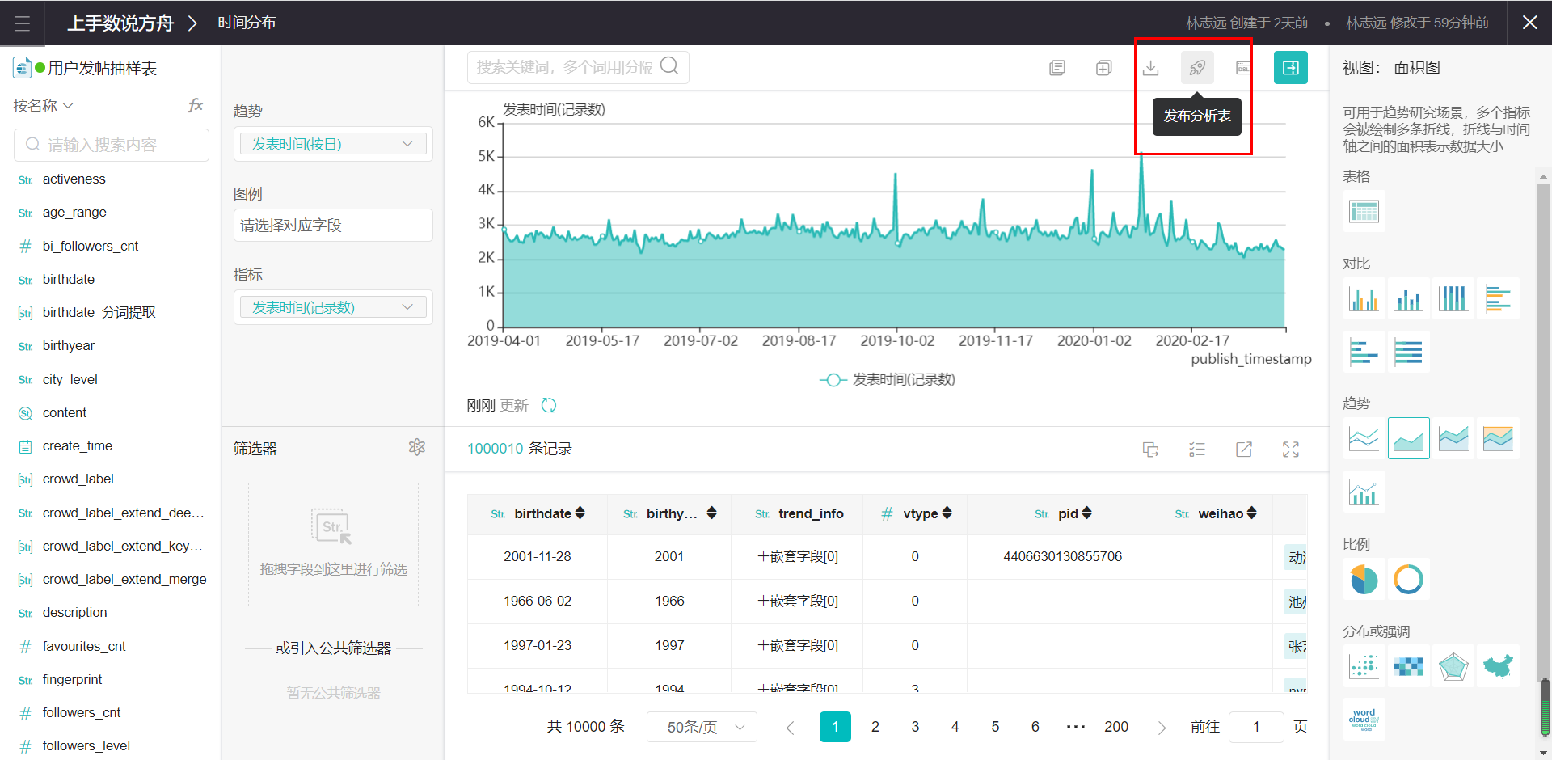Expand first row 嵌套字段[0] nested field

(797, 556)
